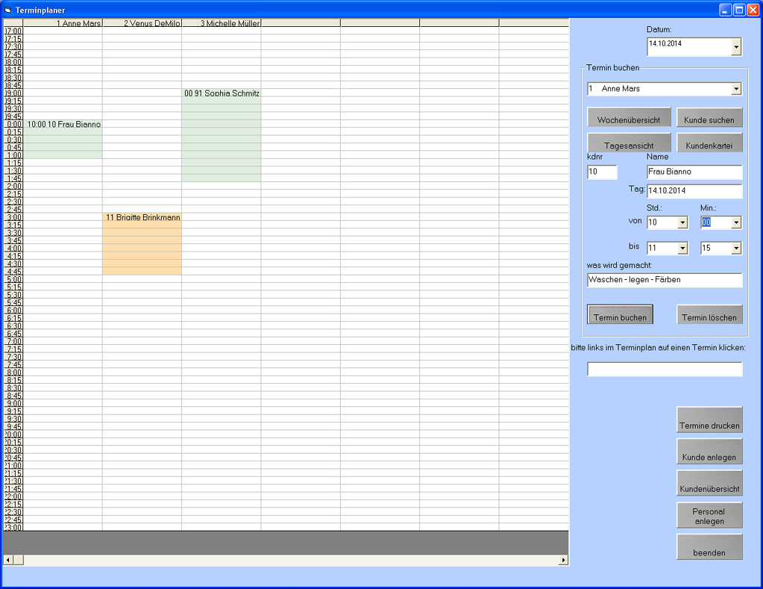Switch to Tagesansicht view
This screenshot has width=763, height=589.
(629, 143)
